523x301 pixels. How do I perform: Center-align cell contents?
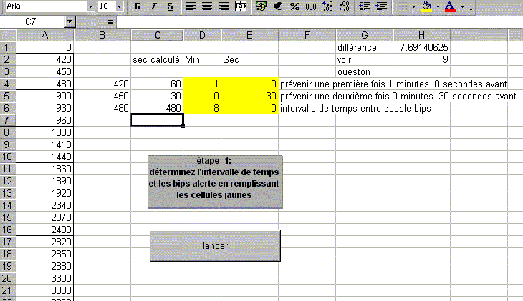pyautogui.click(x=207, y=6)
